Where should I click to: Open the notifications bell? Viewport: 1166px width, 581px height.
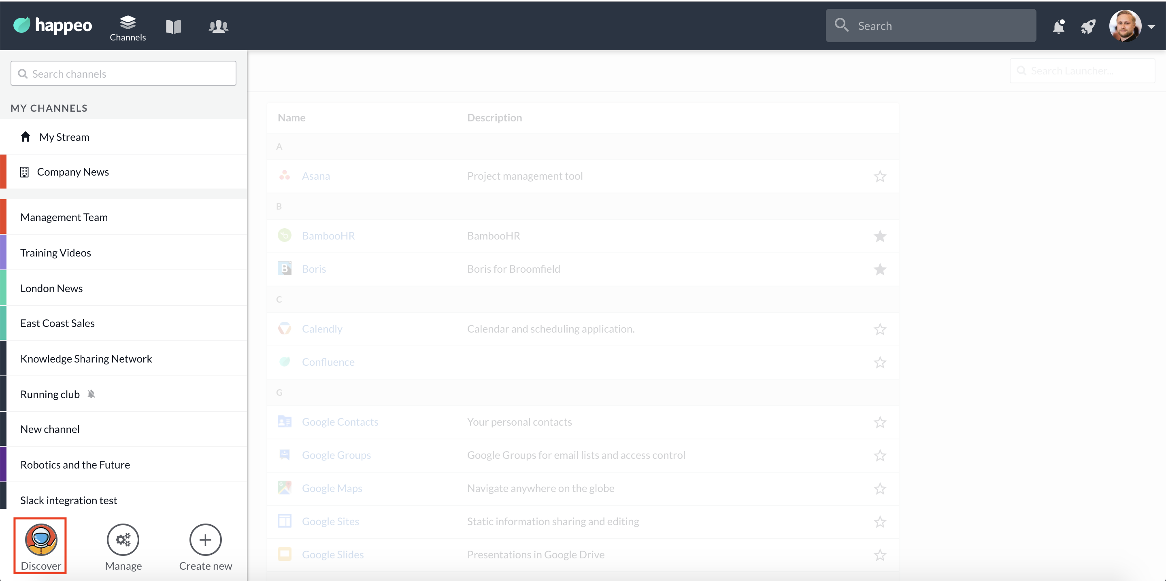click(1058, 26)
